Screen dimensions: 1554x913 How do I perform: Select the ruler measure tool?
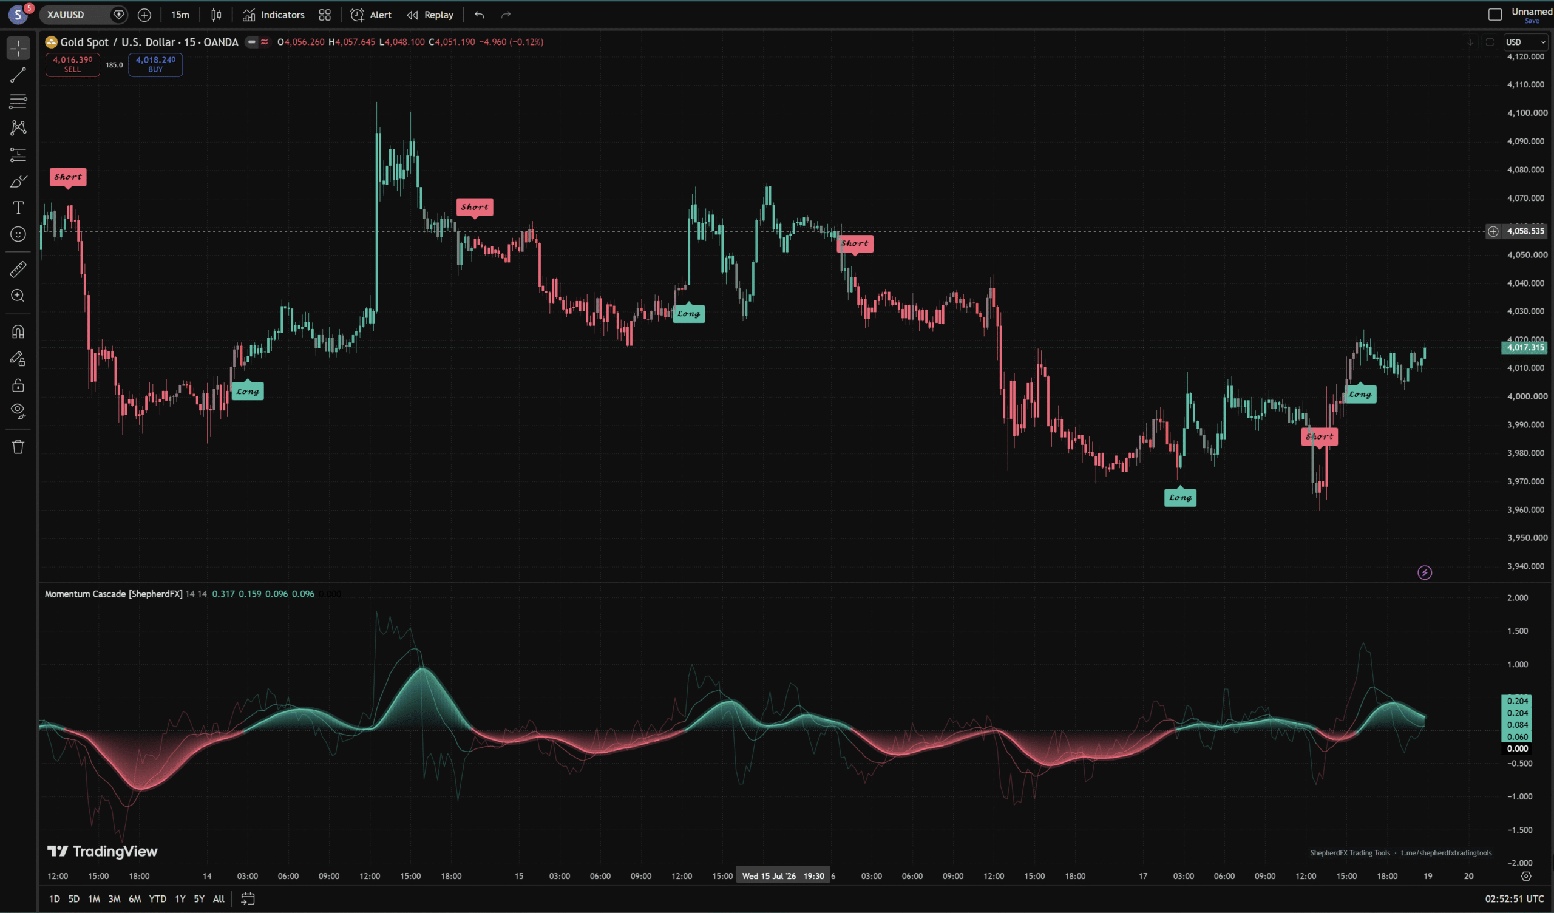[x=18, y=269]
